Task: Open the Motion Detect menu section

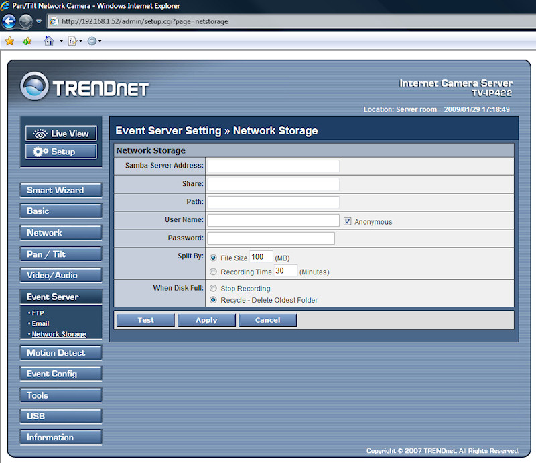Action: coord(61,353)
